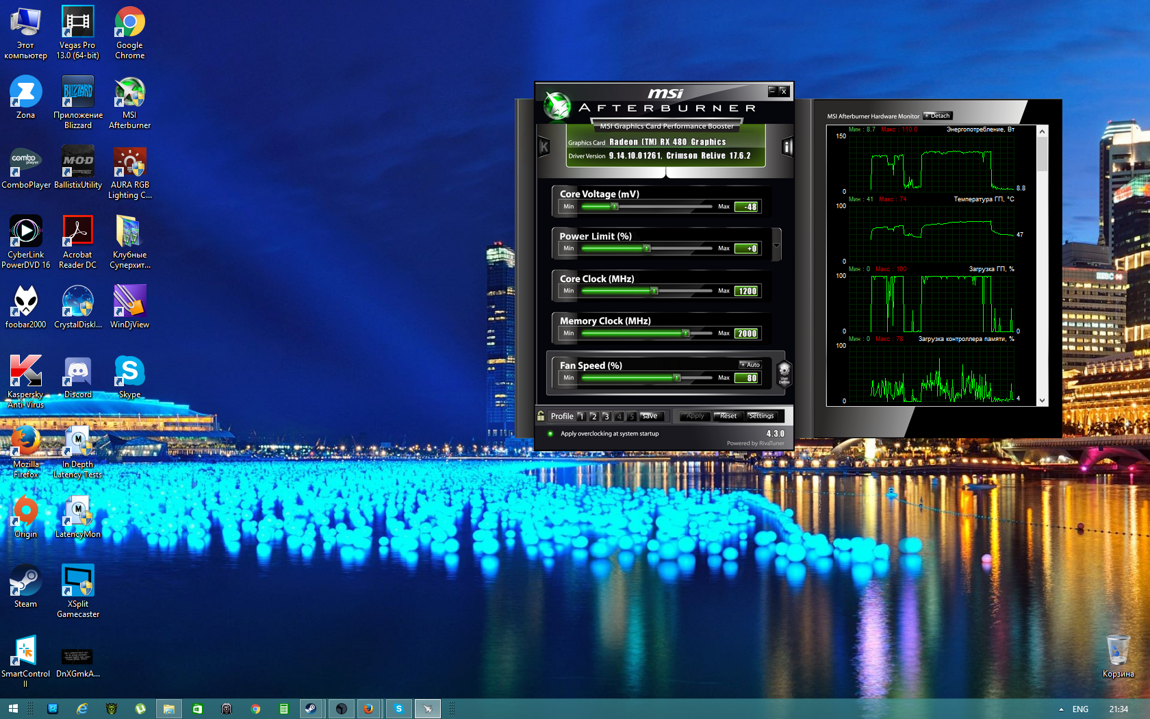
Task: Click the Power Limit value field
Action: pos(746,249)
